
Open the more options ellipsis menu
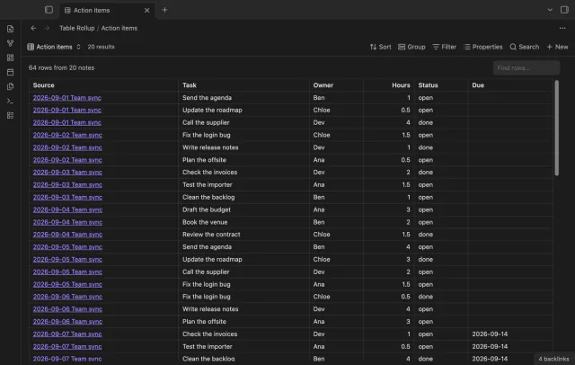[x=562, y=28]
